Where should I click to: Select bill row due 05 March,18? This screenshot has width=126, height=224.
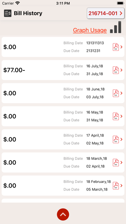63,186
